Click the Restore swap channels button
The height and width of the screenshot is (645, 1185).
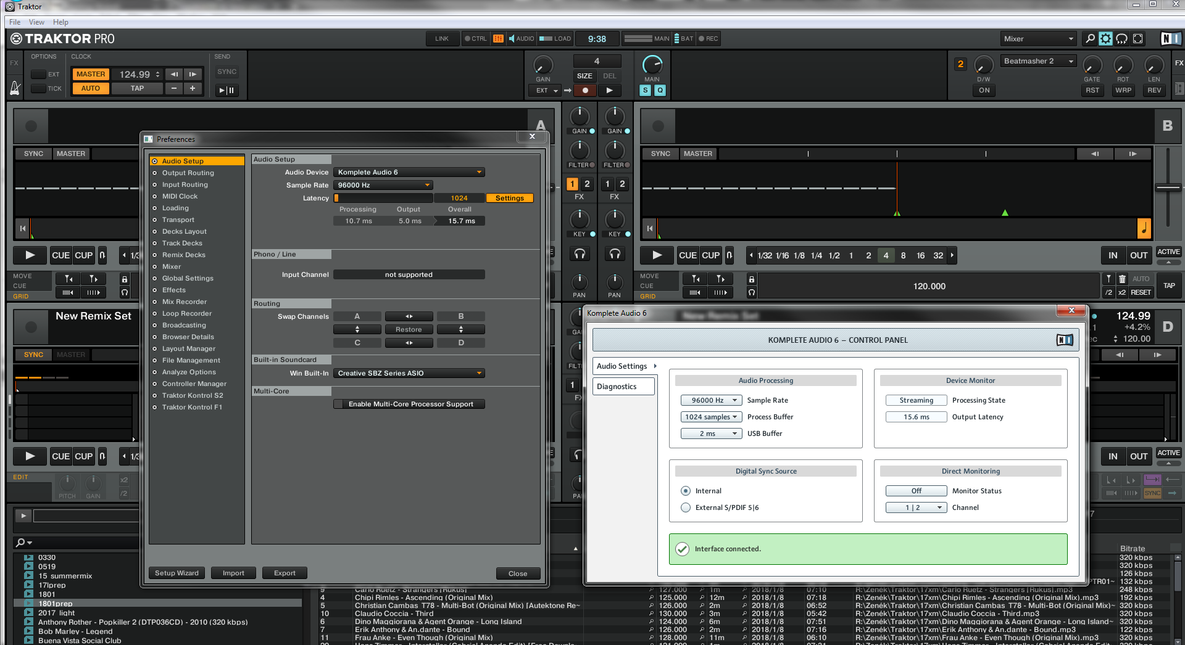click(409, 330)
